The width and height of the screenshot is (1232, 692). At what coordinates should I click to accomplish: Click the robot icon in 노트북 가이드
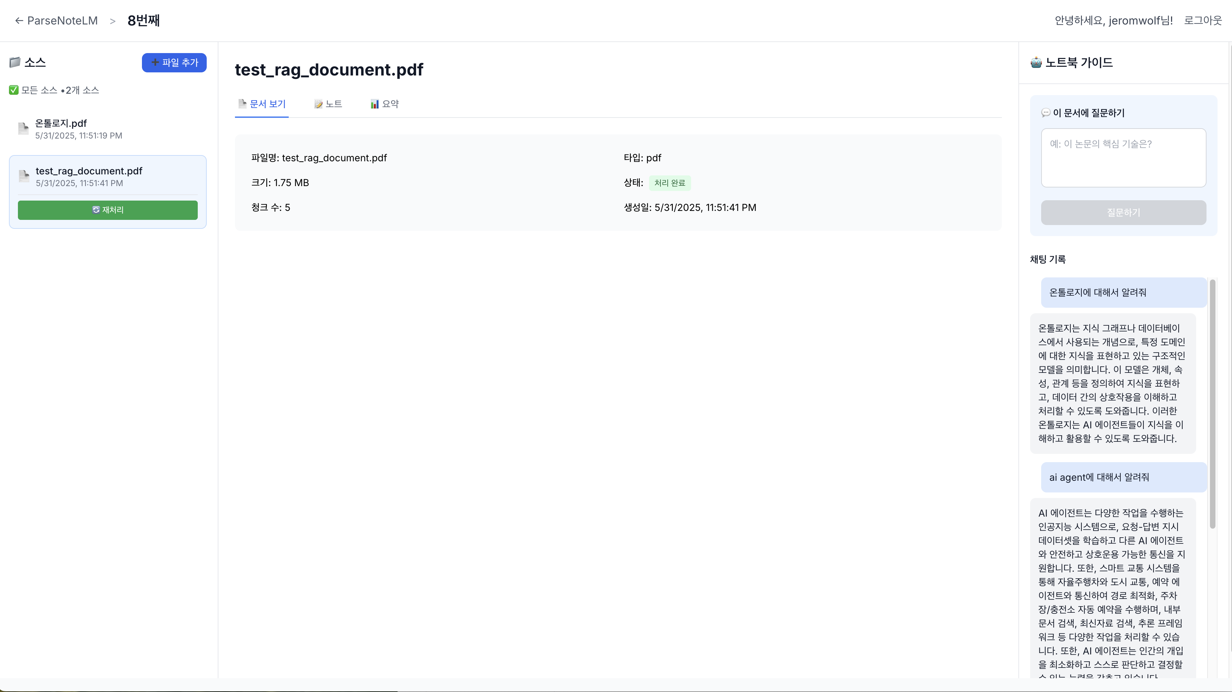1036,62
